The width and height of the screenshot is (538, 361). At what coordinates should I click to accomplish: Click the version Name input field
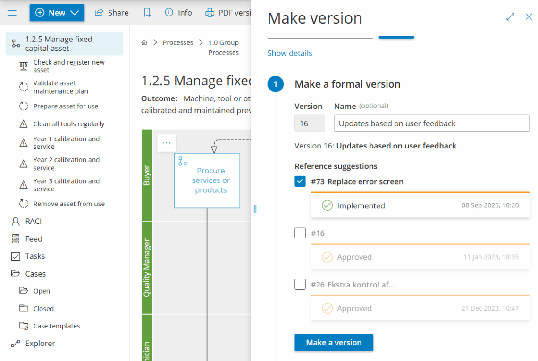coord(431,123)
